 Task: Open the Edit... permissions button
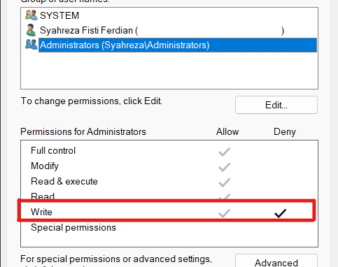(x=276, y=105)
